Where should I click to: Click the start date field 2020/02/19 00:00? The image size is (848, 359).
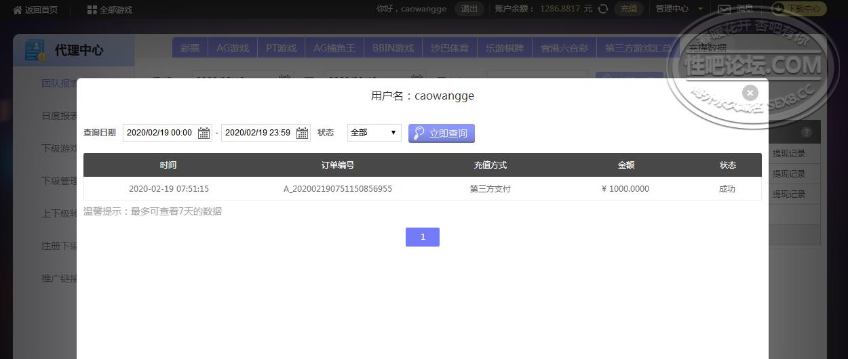coord(168,133)
